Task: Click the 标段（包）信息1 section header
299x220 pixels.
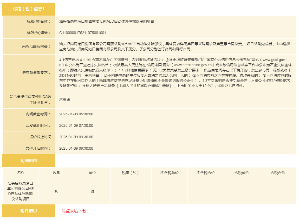Action: click(29, 9)
